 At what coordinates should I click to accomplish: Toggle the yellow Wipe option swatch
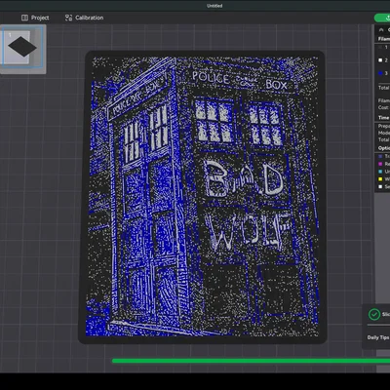click(x=380, y=179)
